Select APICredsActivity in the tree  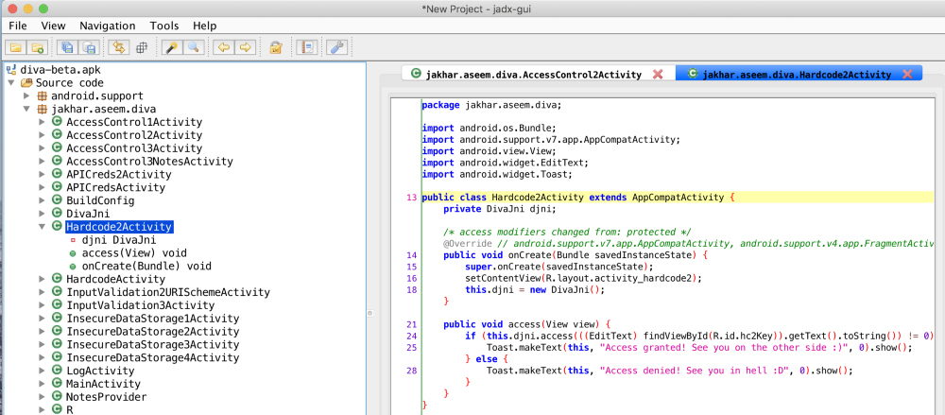[115, 187]
